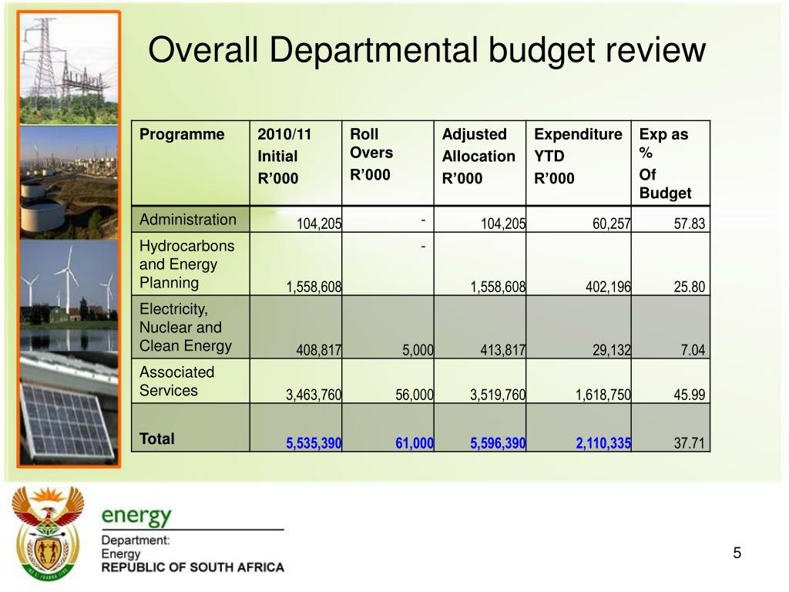
Task: Click the refinery storage tanks photo
Action: (69, 182)
